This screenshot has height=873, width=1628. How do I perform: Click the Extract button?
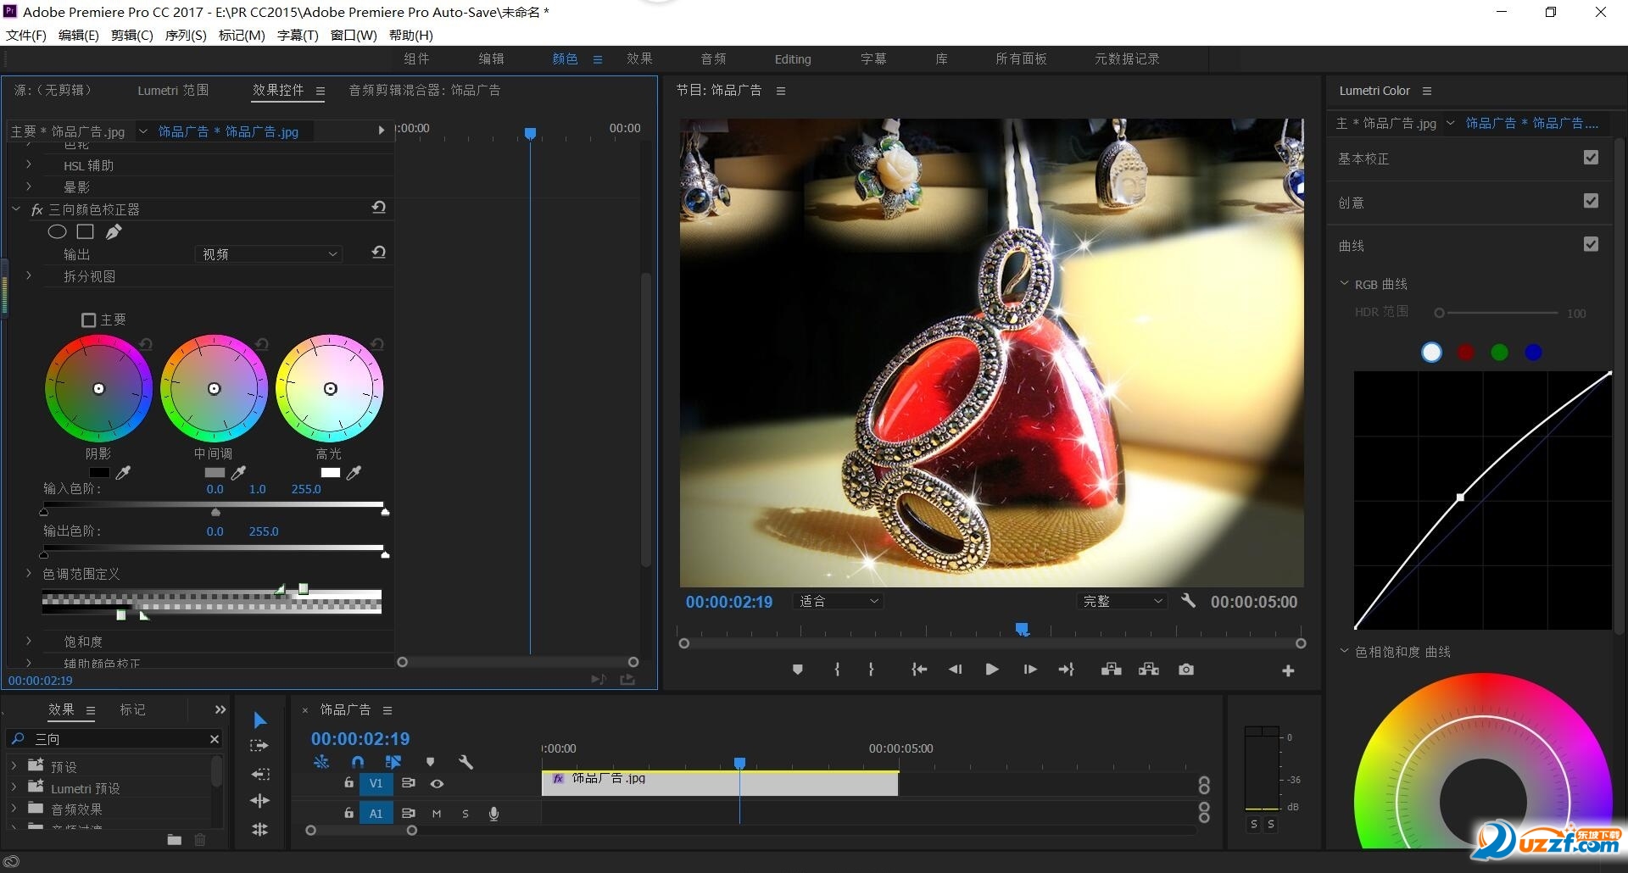click(x=1149, y=670)
